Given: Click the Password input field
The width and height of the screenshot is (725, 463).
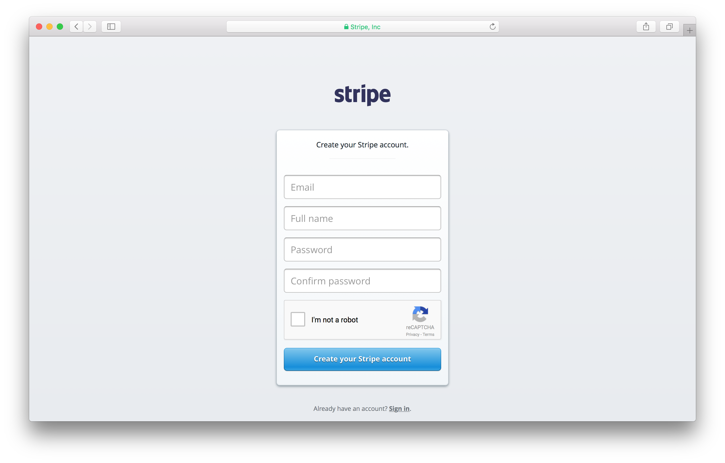Looking at the screenshot, I should [x=362, y=249].
